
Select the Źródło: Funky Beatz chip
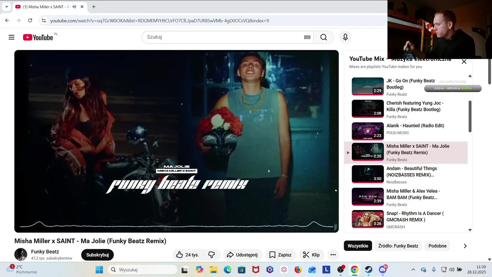tap(398, 246)
